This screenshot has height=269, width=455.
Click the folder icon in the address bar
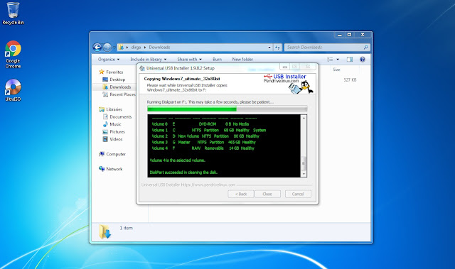(x=121, y=47)
